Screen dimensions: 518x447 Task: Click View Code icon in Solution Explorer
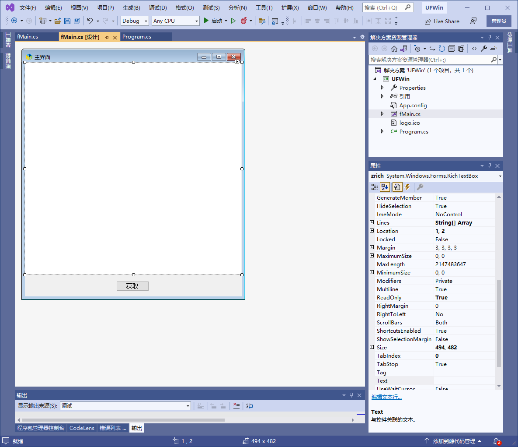(x=474, y=49)
